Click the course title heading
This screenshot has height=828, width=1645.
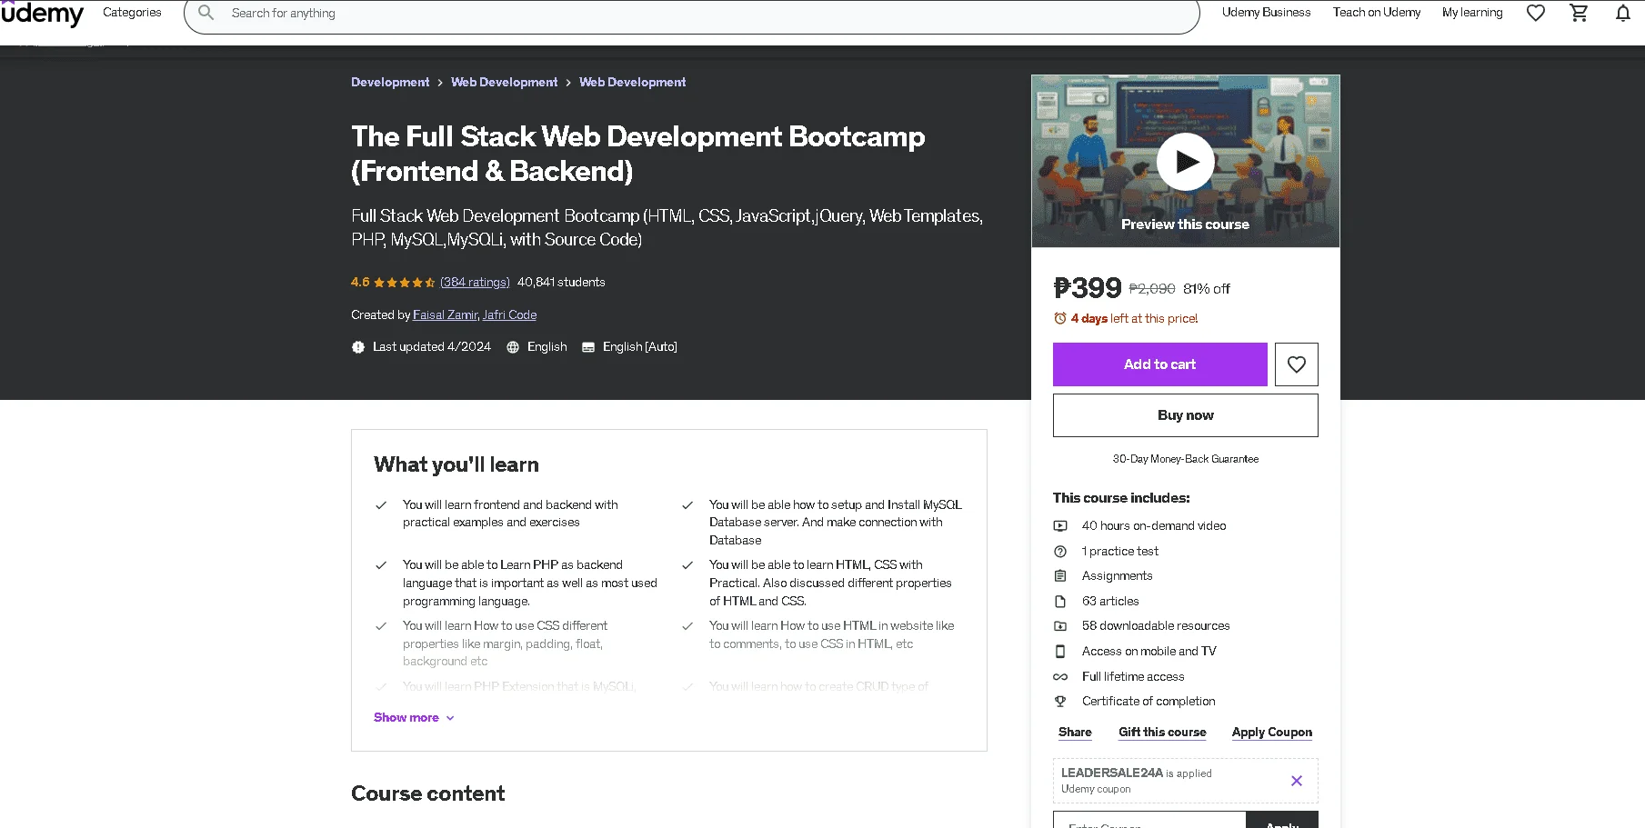pos(637,154)
